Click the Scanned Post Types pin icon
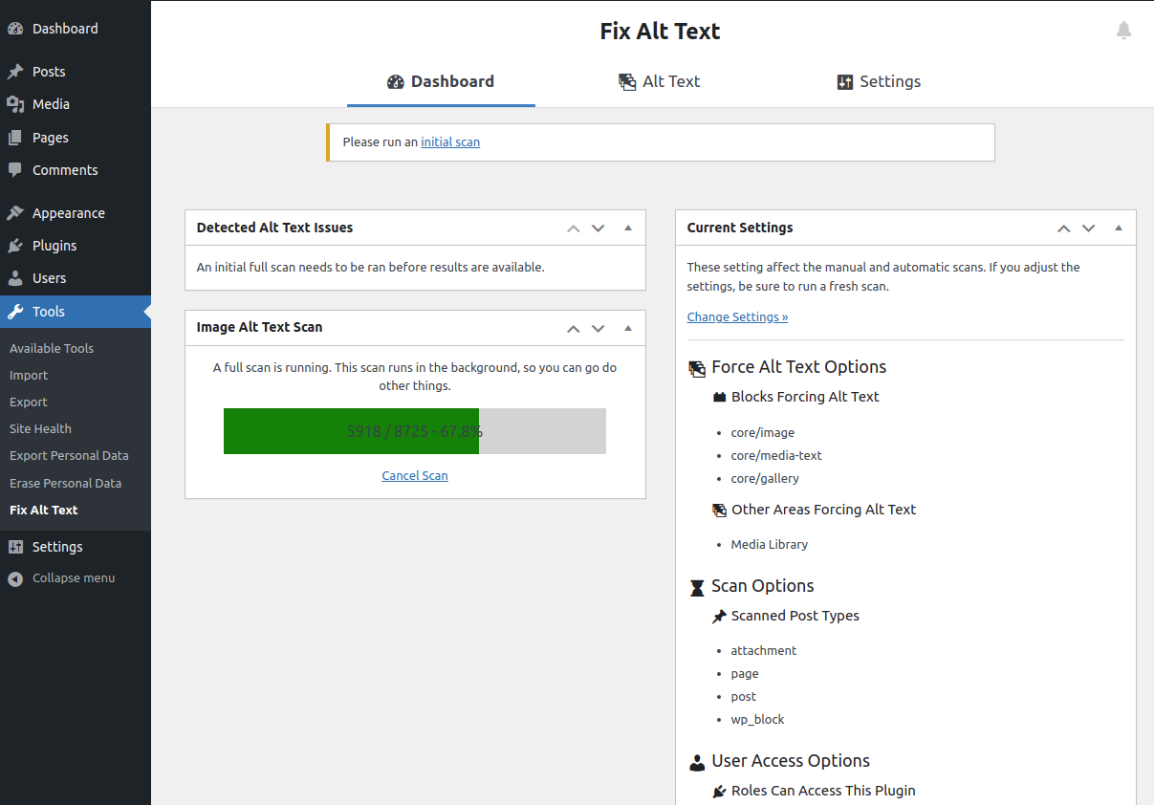Image resolution: width=1154 pixels, height=805 pixels. click(720, 617)
